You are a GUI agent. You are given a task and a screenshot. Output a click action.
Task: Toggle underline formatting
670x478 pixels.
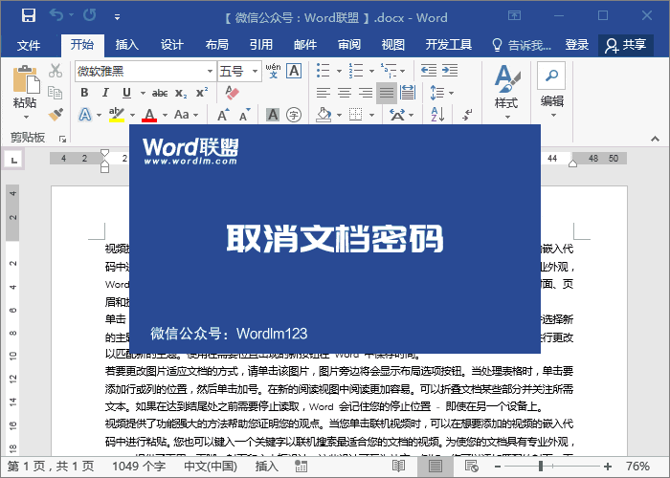coord(127,93)
